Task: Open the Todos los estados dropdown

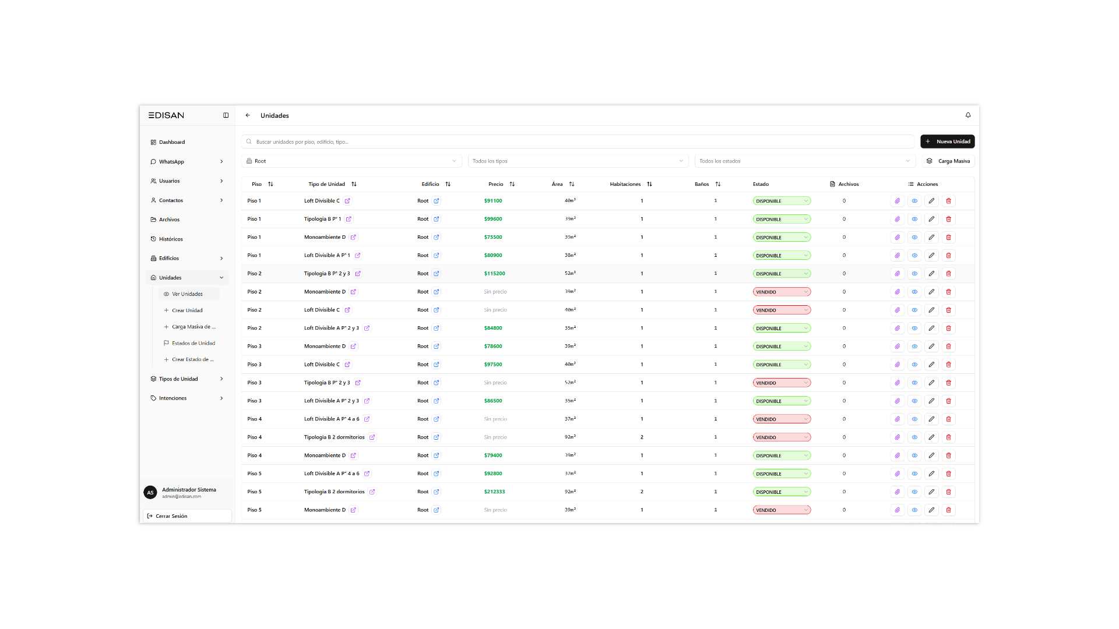Action: (x=804, y=161)
